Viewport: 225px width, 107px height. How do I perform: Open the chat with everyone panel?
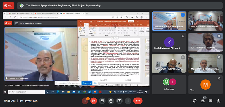pyautogui.click(x=210, y=101)
